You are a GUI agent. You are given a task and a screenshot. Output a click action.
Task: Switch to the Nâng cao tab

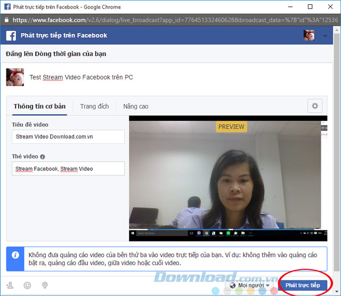coord(136,106)
